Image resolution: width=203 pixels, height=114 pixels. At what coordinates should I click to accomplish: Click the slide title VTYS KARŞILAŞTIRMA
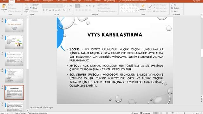pyautogui.click(x=115, y=35)
